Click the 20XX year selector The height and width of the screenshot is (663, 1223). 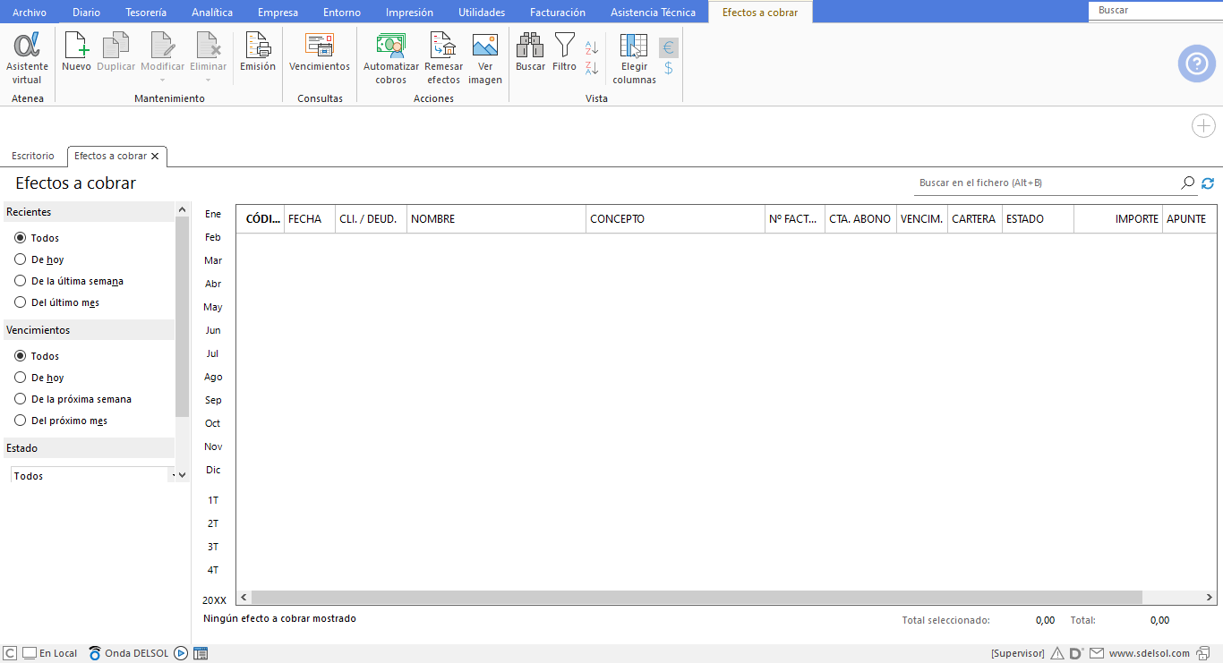214,600
